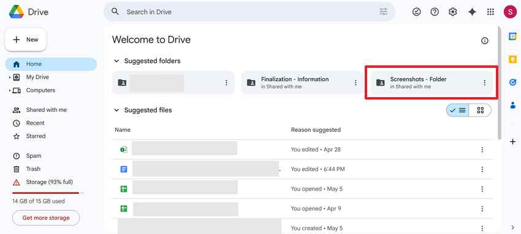Click 'You opened • May 5' text
This screenshot has height=234, width=521.
(x=317, y=189)
